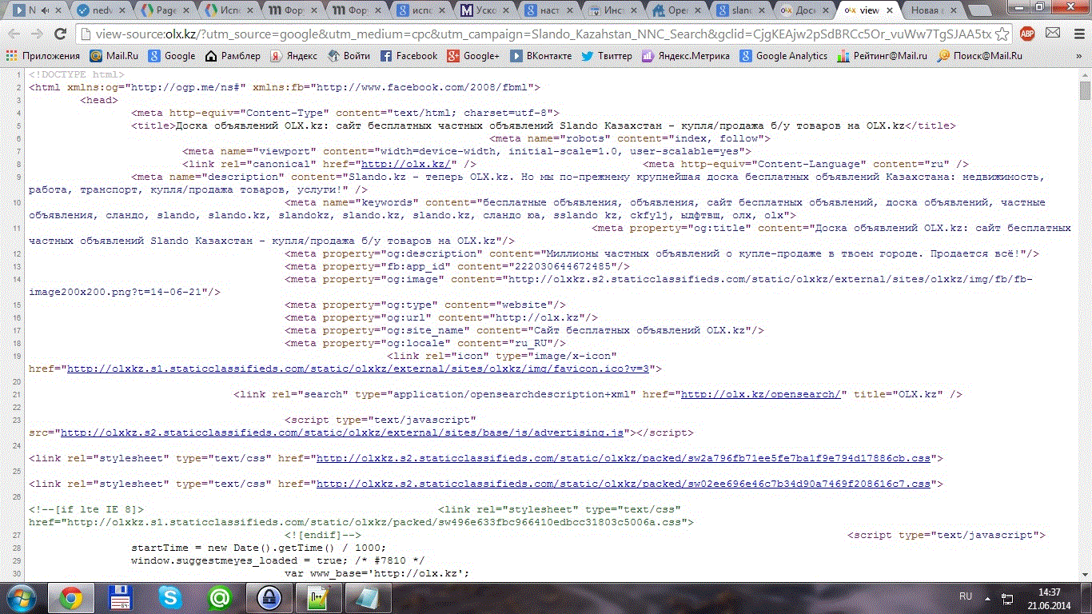Switch to the Уско browser tab
1092x614 pixels.
point(484,10)
